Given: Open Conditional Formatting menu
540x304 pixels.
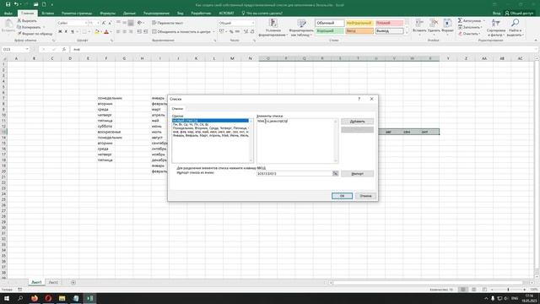Looking at the screenshot, I should click(x=273, y=28).
